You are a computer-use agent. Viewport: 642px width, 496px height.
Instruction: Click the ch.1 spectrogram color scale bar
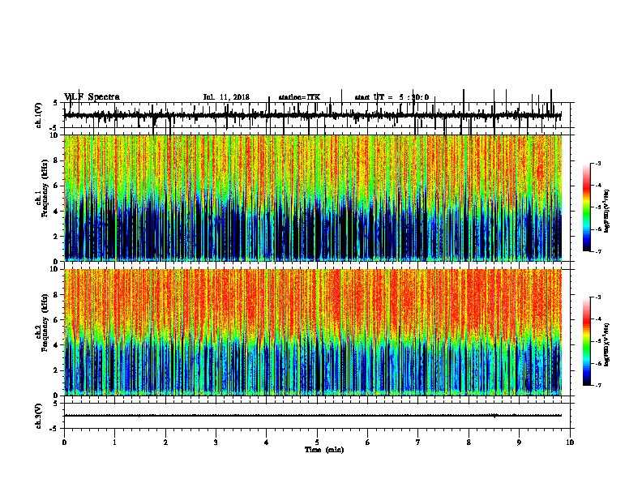(587, 207)
